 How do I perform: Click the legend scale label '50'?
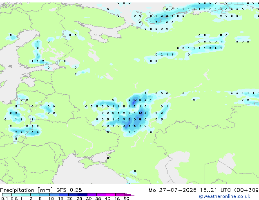click(126, 198)
